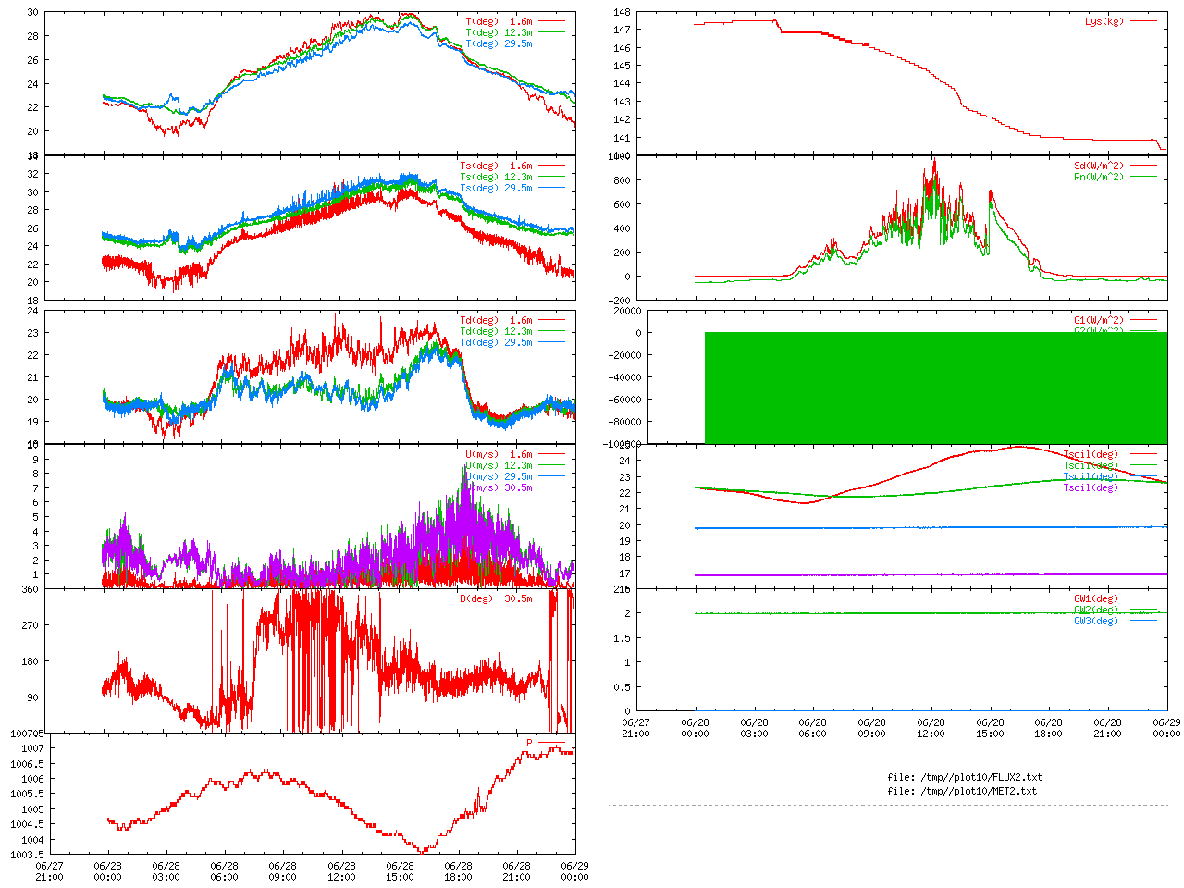
Task: Click the '-40000' y-axis tick label
Action: pos(624,377)
